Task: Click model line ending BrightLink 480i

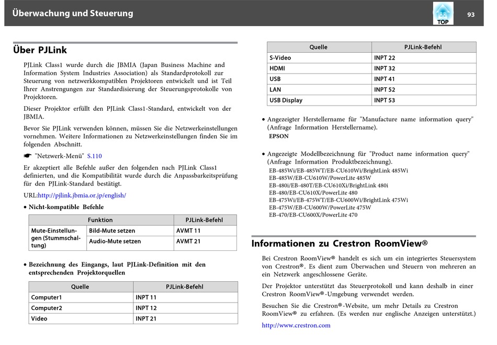Action: click(329, 186)
